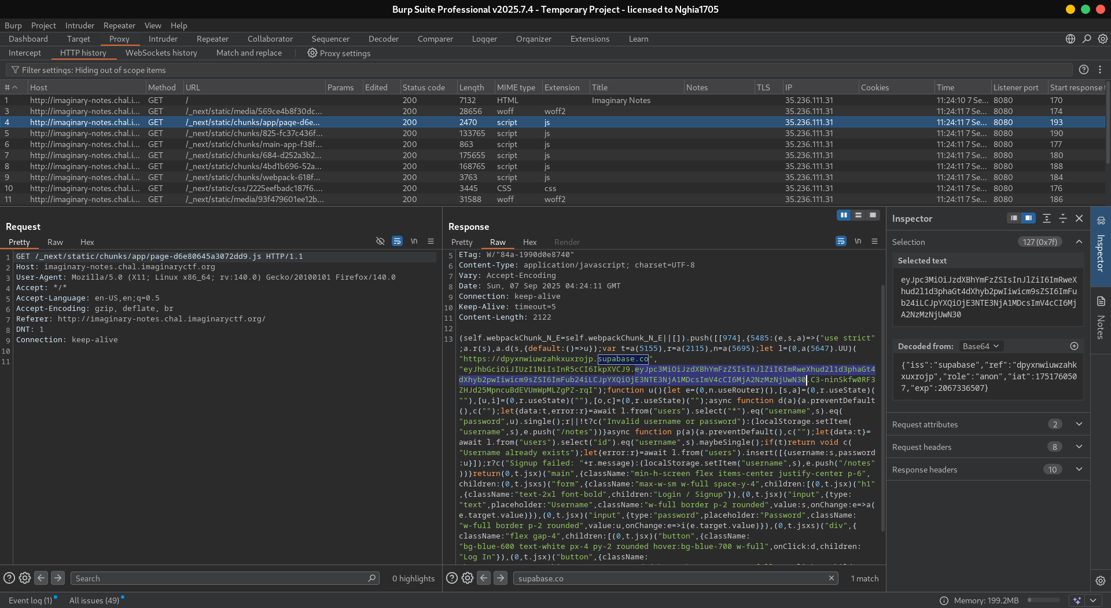
Task: Open Burp settings gear in top bar
Action: 1103,39
